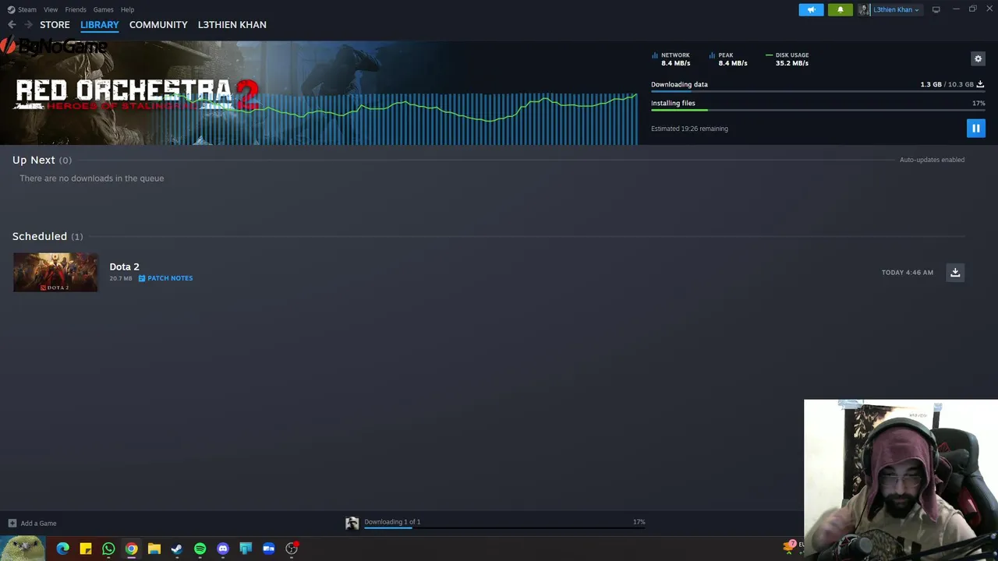Click the Red Orchestra 2 banner logo
This screenshot has height=561, width=998.
click(136, 95)
